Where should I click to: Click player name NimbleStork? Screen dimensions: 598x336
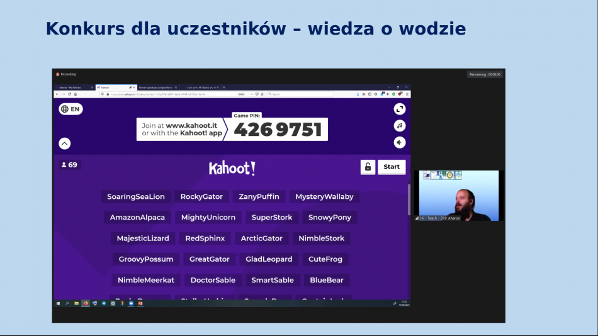tap(322, 238)
